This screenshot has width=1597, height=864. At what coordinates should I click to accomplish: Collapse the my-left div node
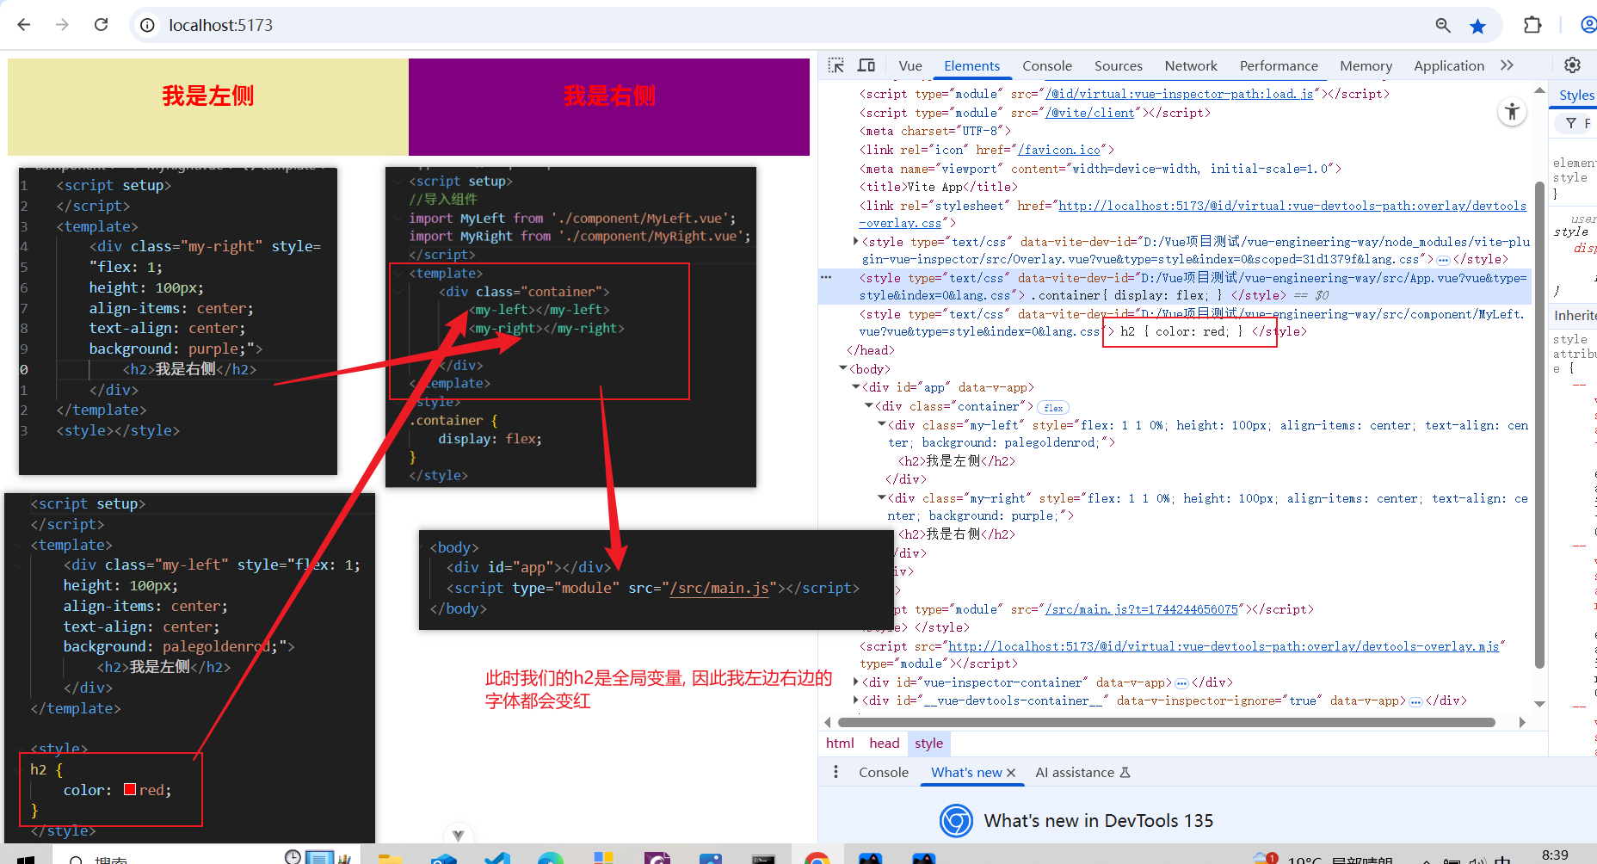[x=882, y=424]
